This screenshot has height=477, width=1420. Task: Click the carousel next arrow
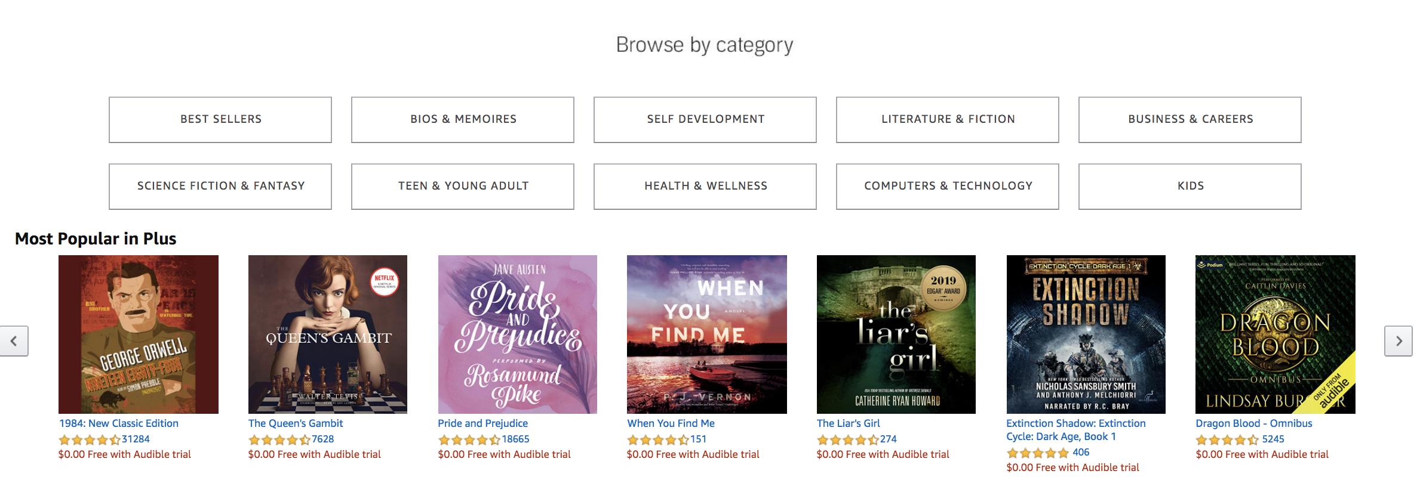click(1398, 341)
